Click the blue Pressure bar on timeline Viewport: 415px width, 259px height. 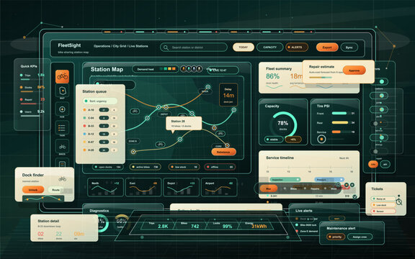(329, 179)
